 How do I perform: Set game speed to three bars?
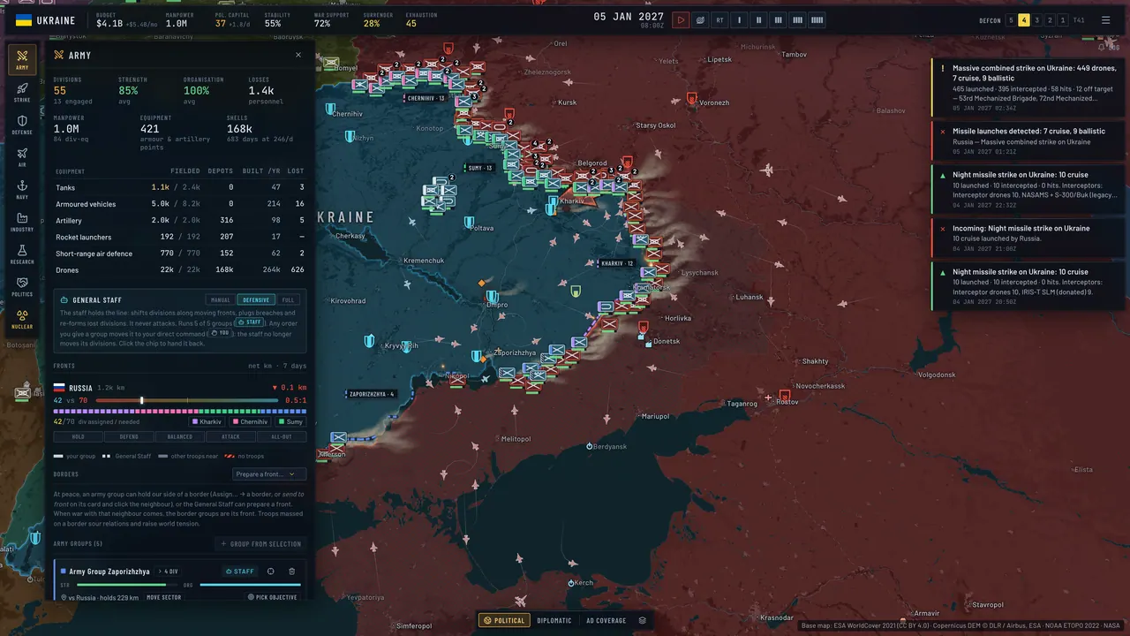778,19
